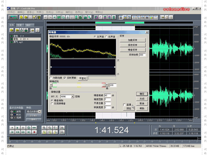
Task: Click the 降噪级别 noise level slider thumb
Action: (104, 85)
